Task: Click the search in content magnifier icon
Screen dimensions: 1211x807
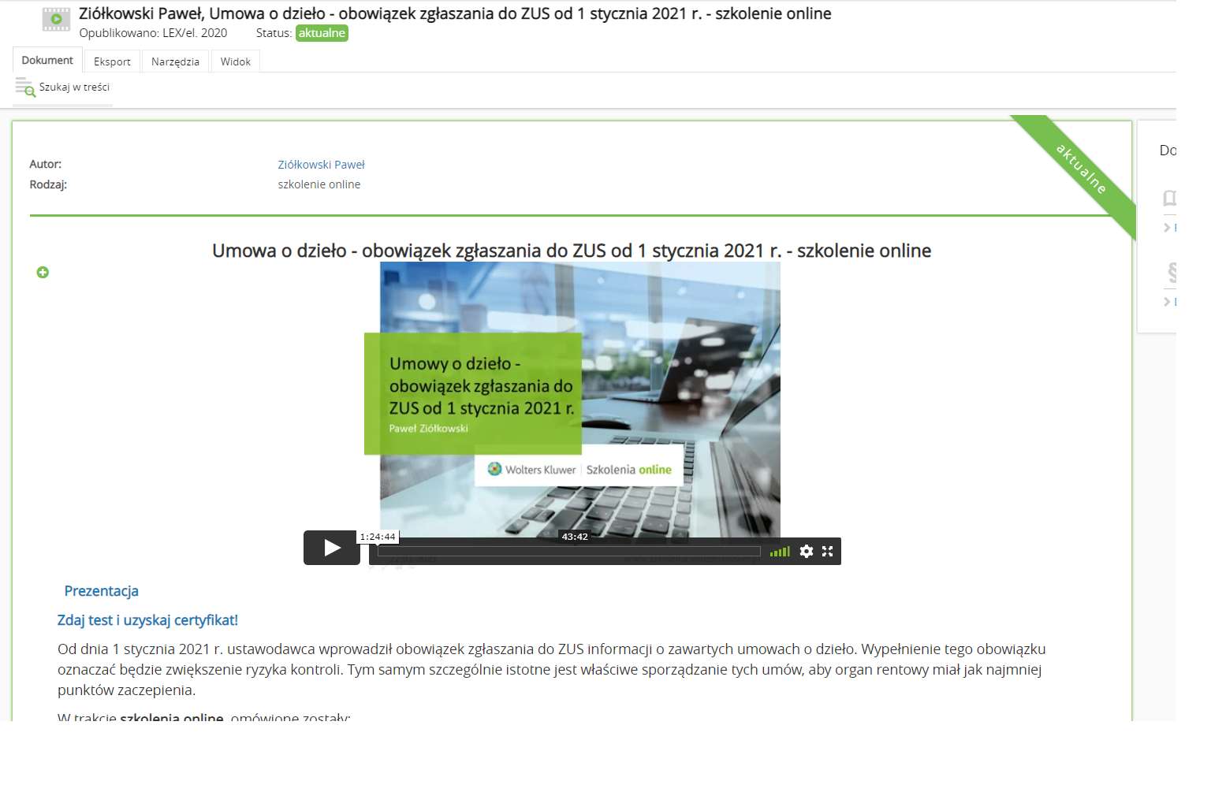Action: [25, 87]
